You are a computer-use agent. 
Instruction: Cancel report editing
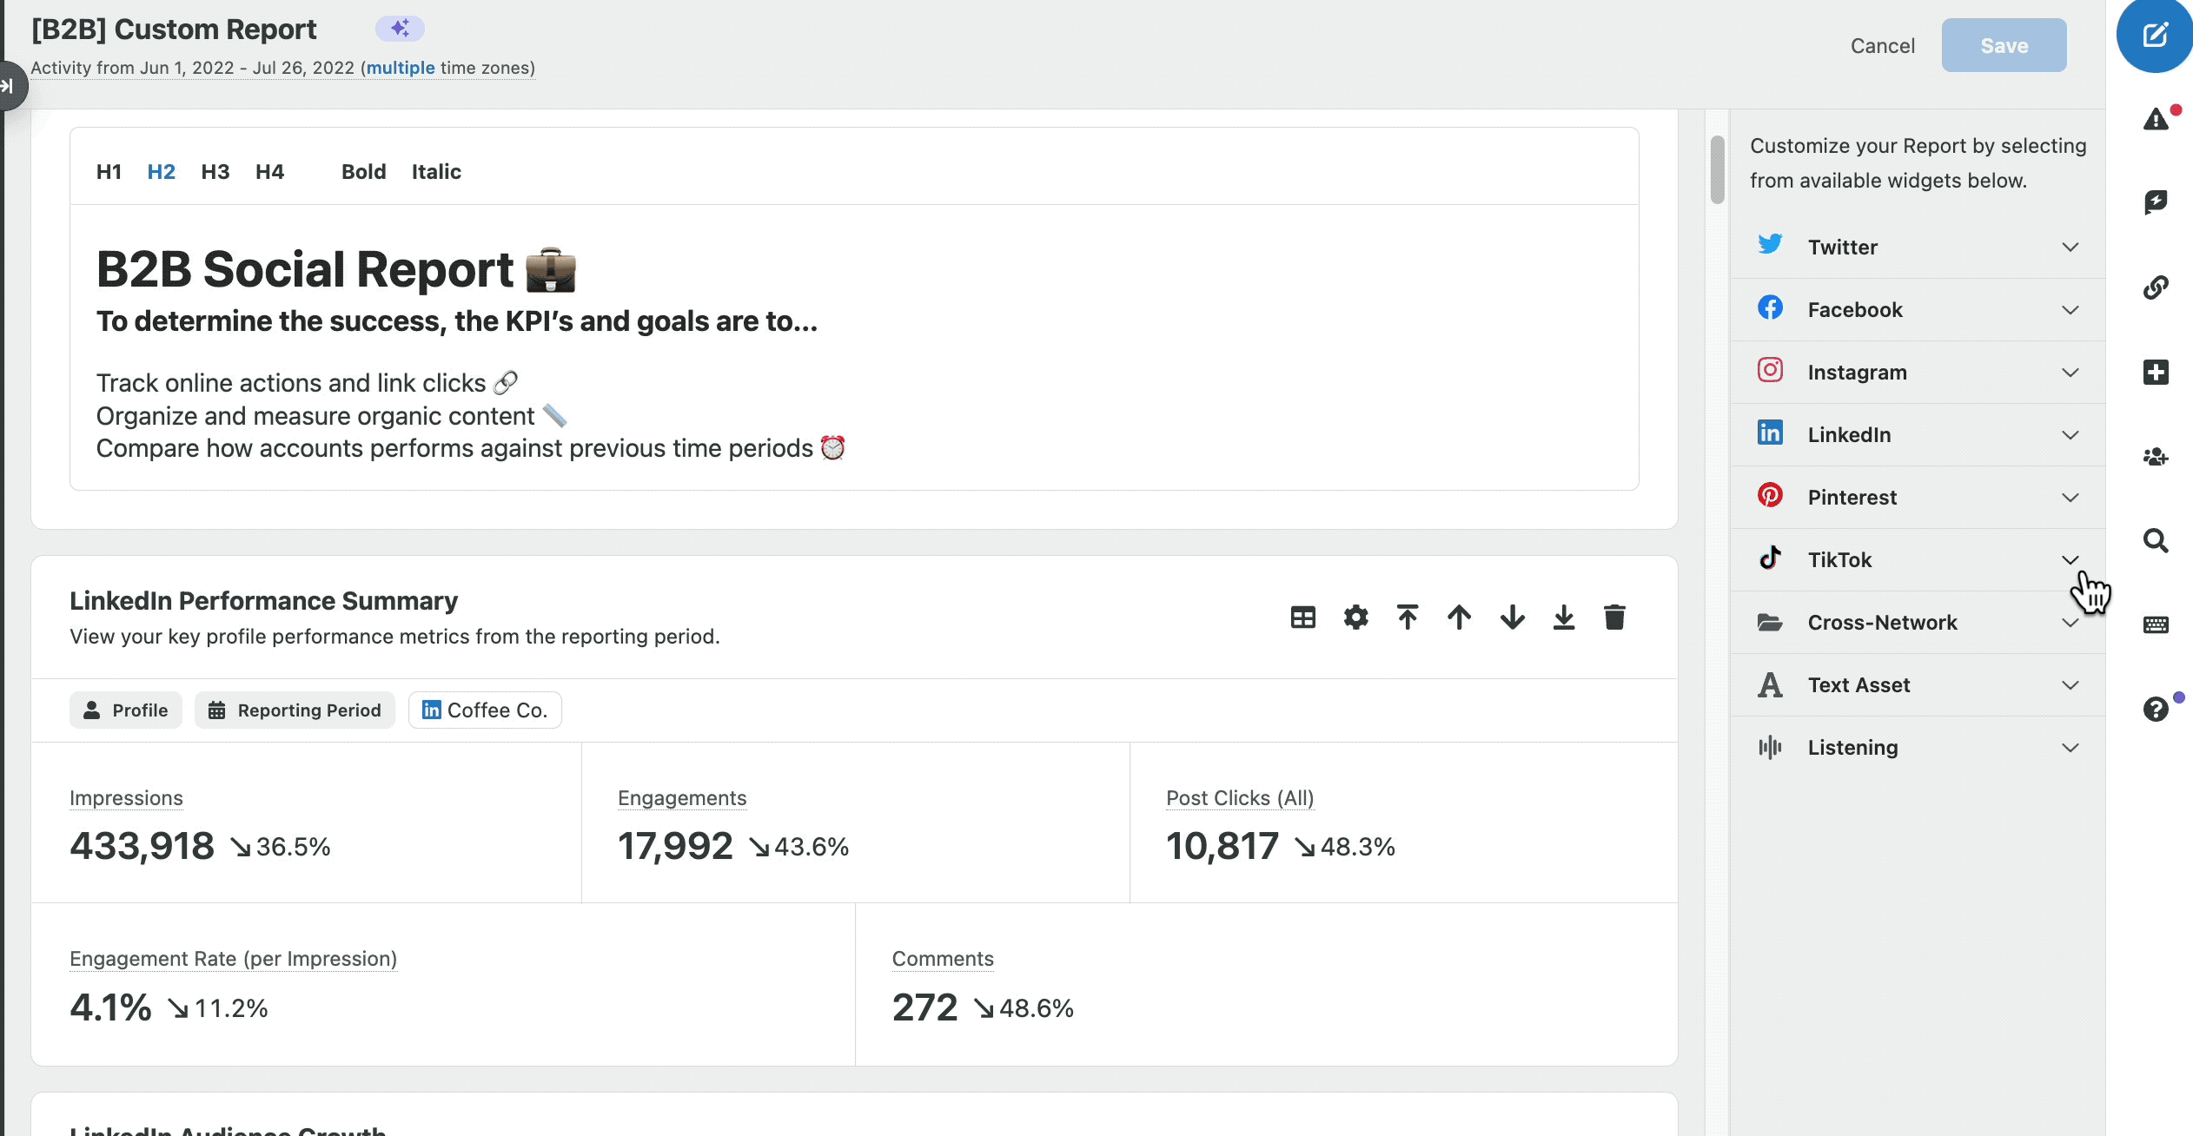tap(1882, 46)
